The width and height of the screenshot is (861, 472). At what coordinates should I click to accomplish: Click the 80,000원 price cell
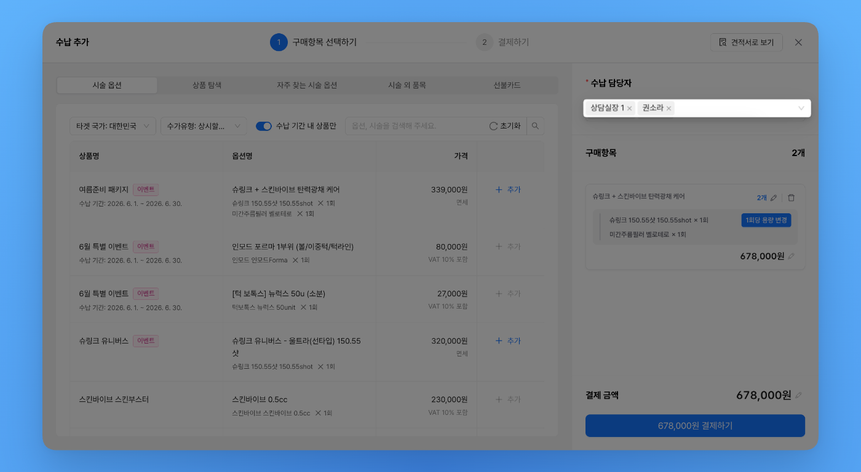point(452,246)
